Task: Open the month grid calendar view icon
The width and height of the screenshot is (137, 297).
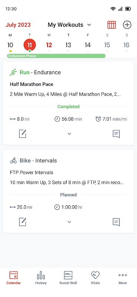Action: pos(112,25)
